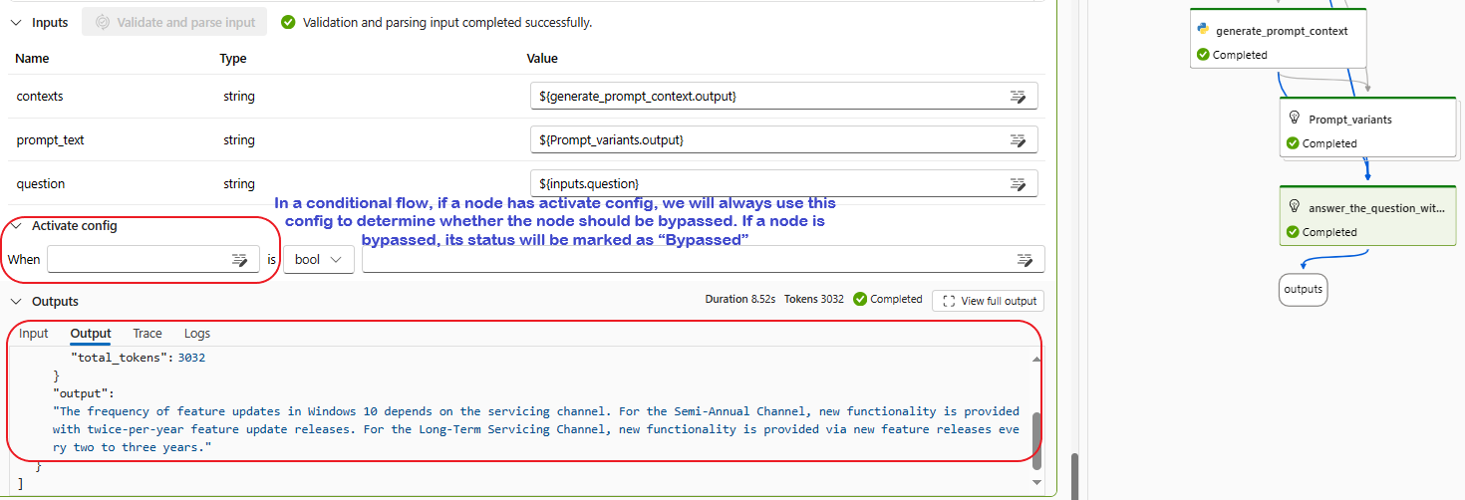Select the answer_the_question_wit... graph node
1465x500 pixels.
1366,215
